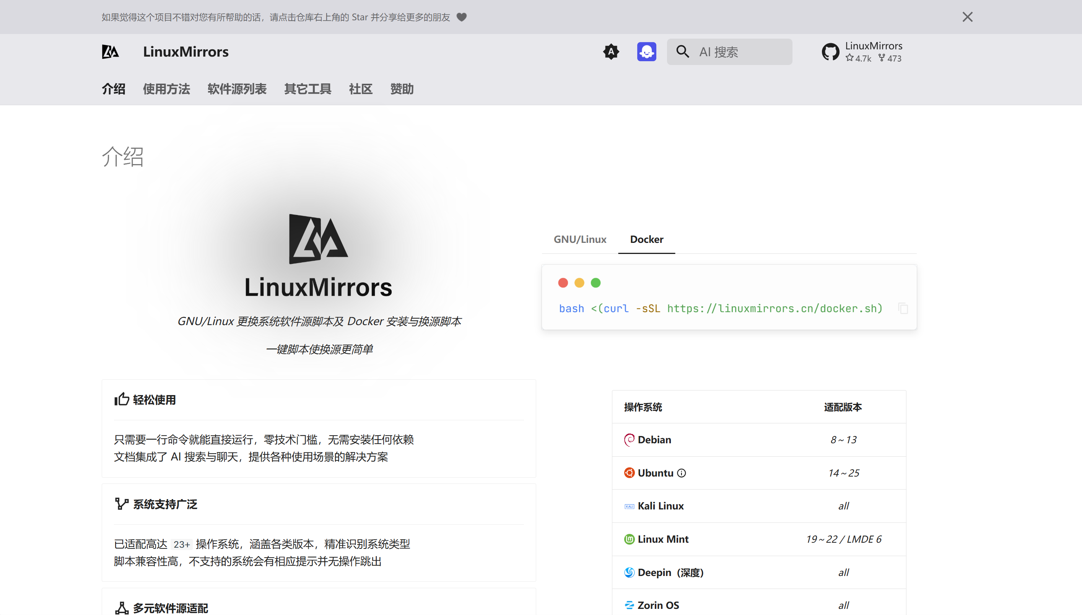Click the LinuxMirrors logo icon in header

click(110, 52)
